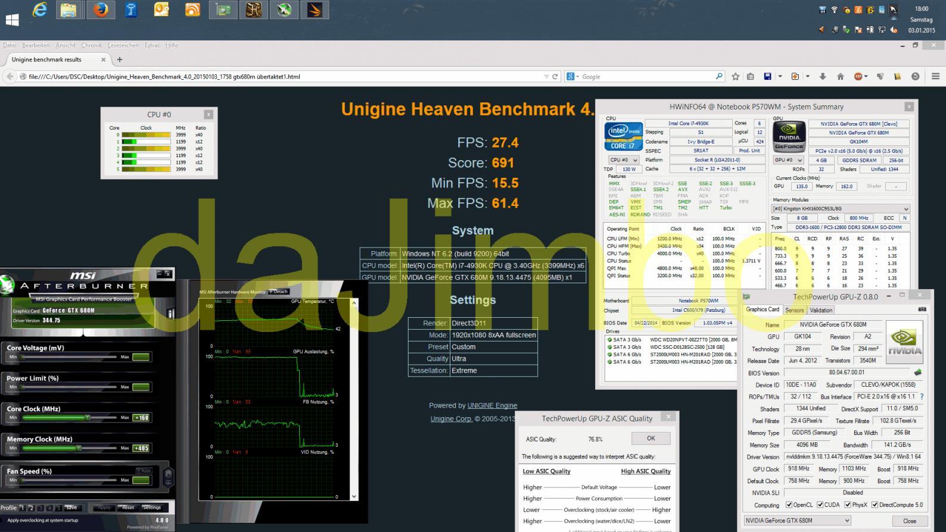946x532 pixels.
Task: Open the CPU #0 dropdown in HWiNFO
Action: click(624, 160)
